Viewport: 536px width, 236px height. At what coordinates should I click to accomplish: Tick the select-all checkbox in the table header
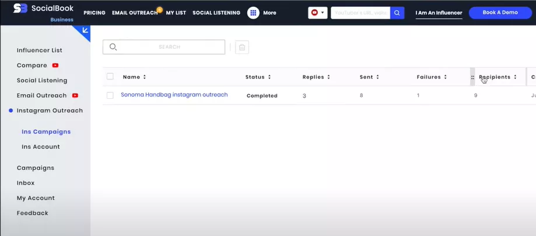pos(110,77)
